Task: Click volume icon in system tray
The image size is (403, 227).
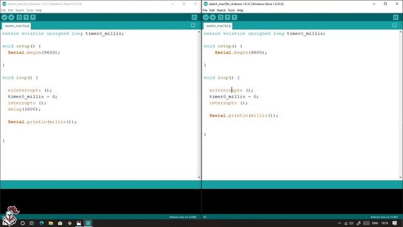Action: (351, 223)
